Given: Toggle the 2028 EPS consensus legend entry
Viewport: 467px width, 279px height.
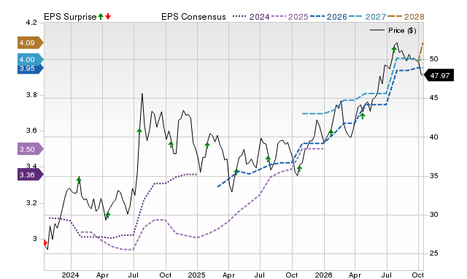Looking at the screenshot, I should pos(406,17).
